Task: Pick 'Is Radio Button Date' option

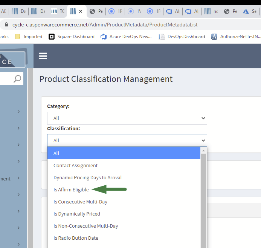Action: [76, 238]
